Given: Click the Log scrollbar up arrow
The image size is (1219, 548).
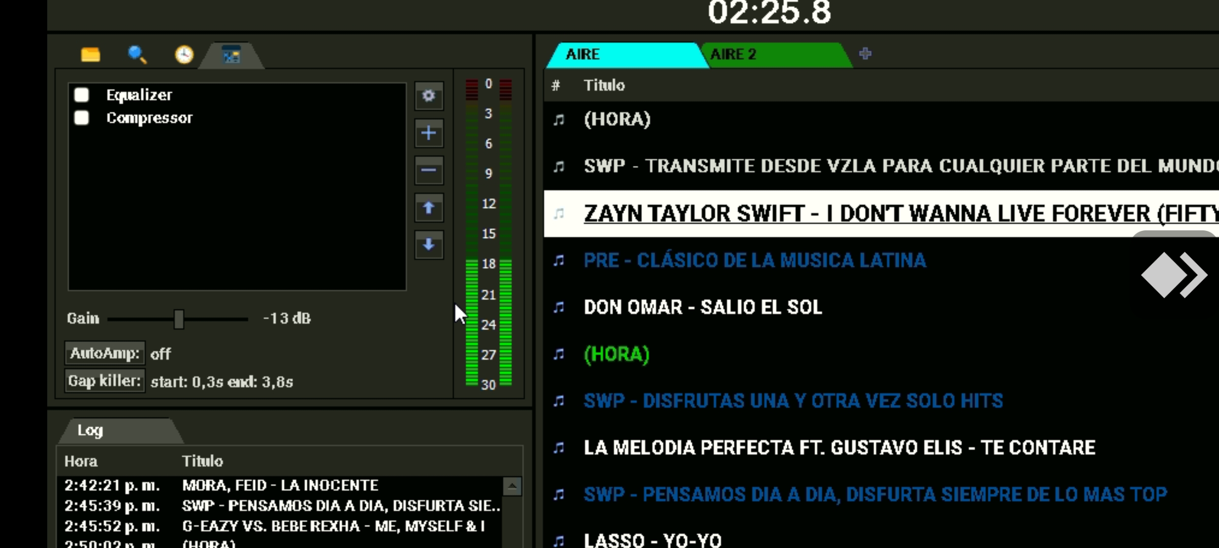Looking at the screenshot, I should pyautogui.click(x=512, y=487).
